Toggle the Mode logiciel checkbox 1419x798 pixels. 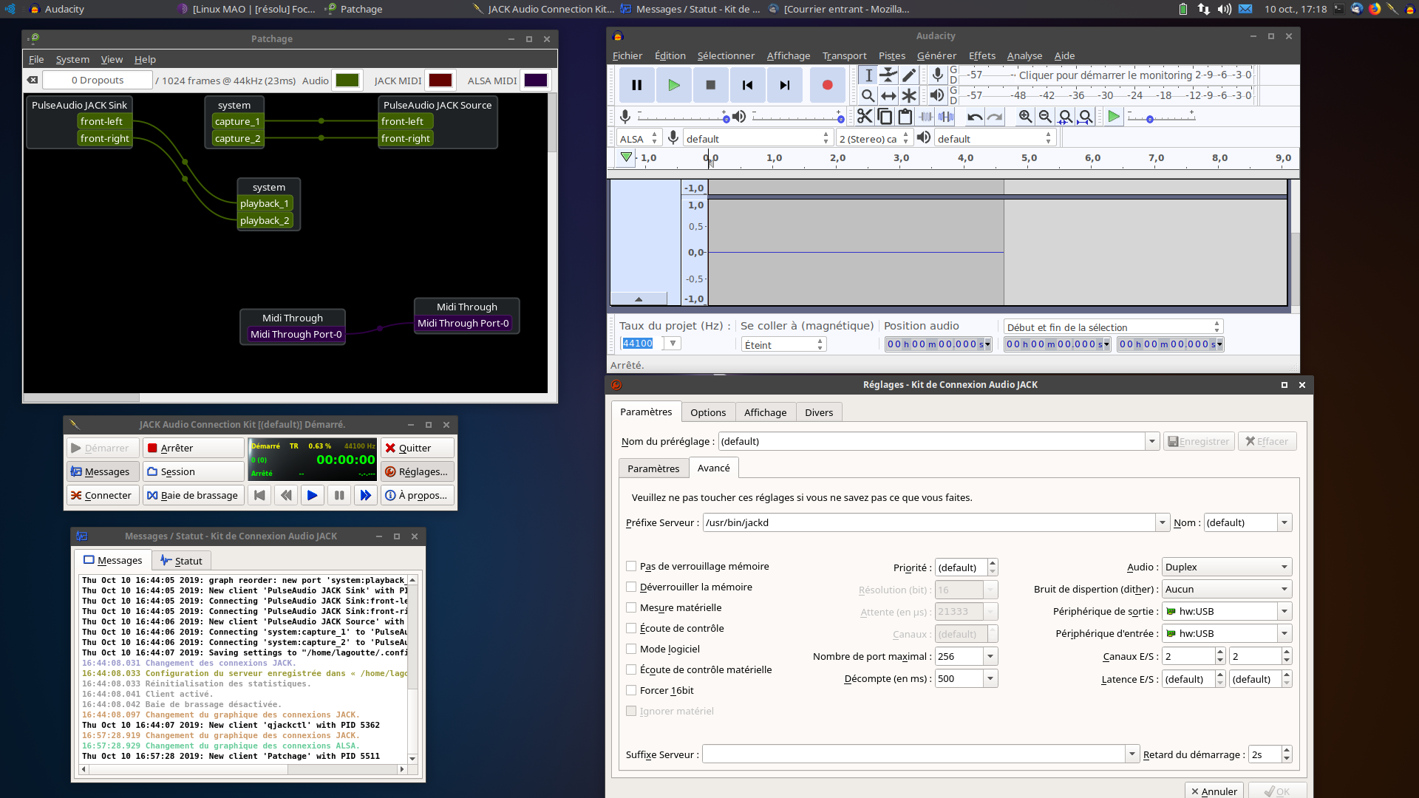tap(631, 649)
